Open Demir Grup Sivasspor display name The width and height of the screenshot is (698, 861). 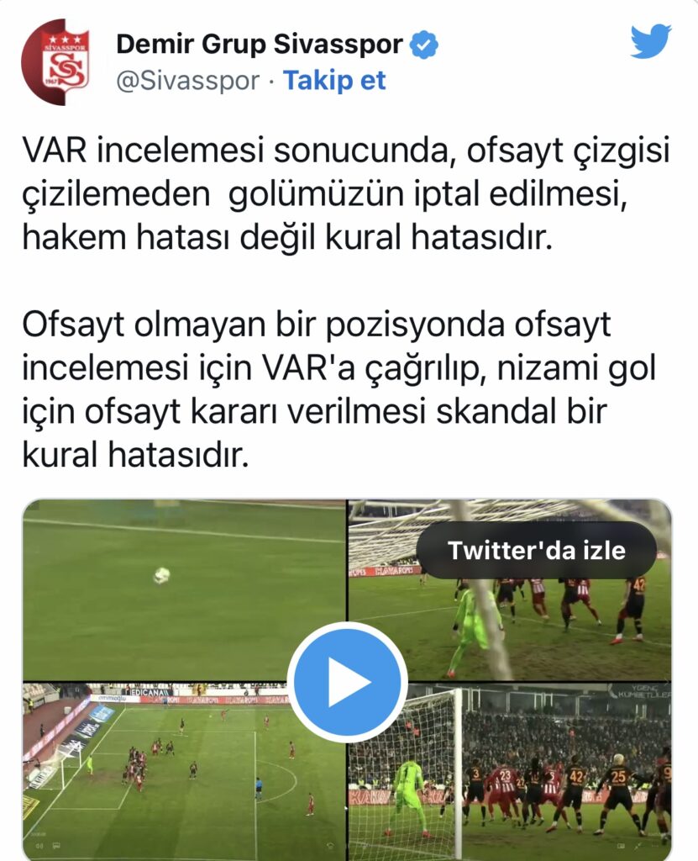point(260,45)
